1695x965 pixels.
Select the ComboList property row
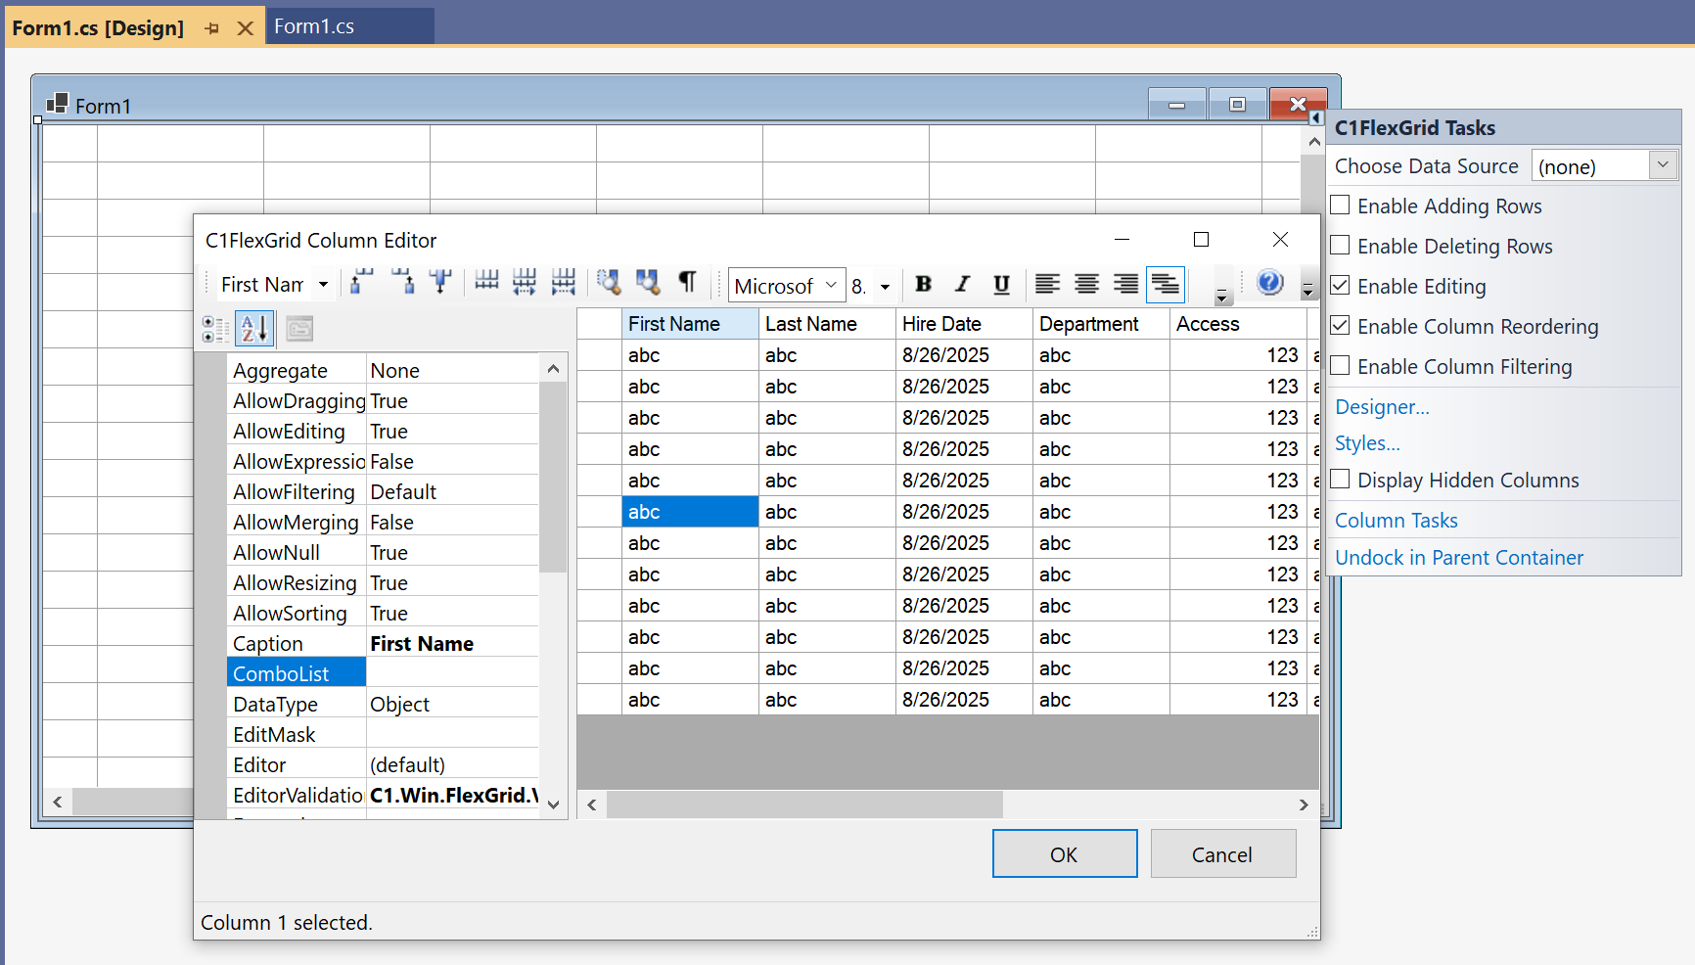(x=282, y=672)
